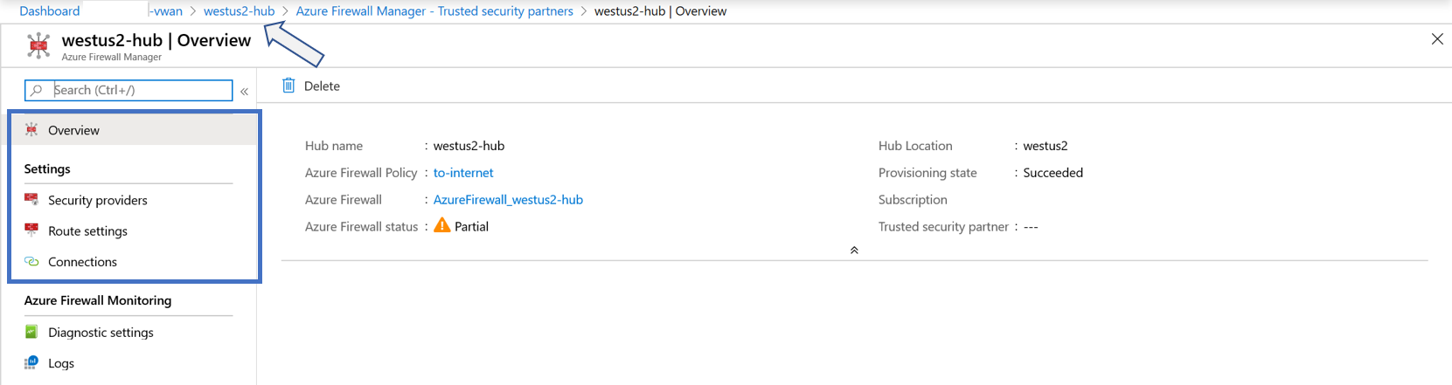The height and width of the screenshot is (385, 1452).
Task: Click the Diagnostic settings green icon
Action: pyautogui.click(x=31, y=332)
